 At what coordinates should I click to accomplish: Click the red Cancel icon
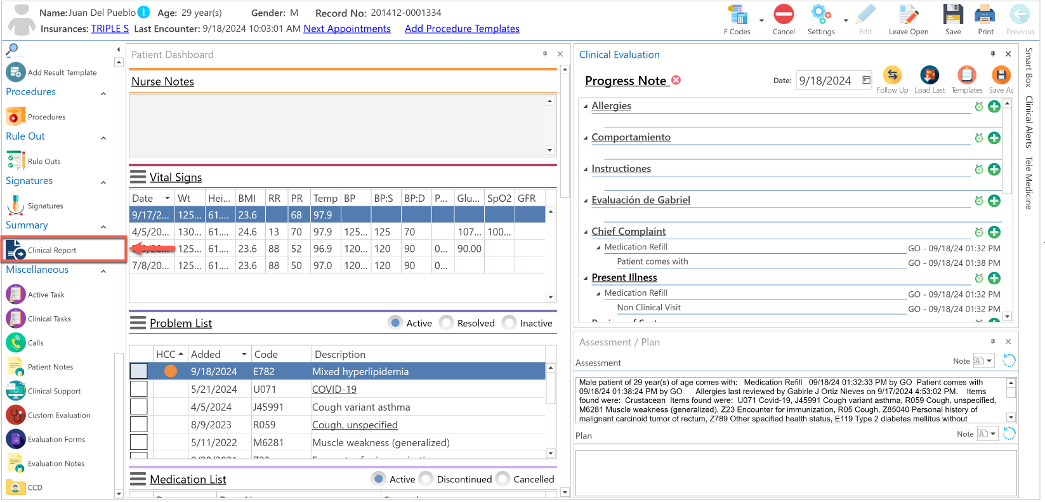click(784, 15)
